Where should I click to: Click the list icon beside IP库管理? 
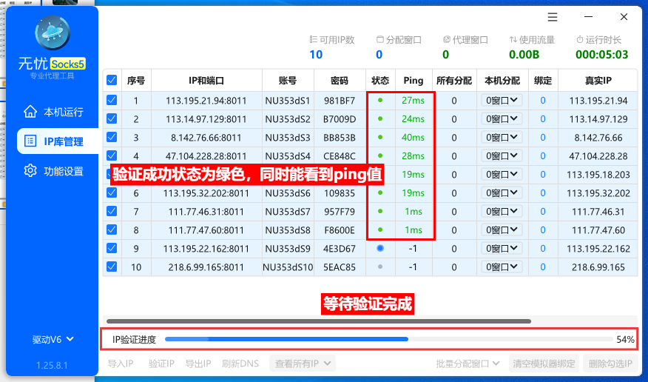30,141
